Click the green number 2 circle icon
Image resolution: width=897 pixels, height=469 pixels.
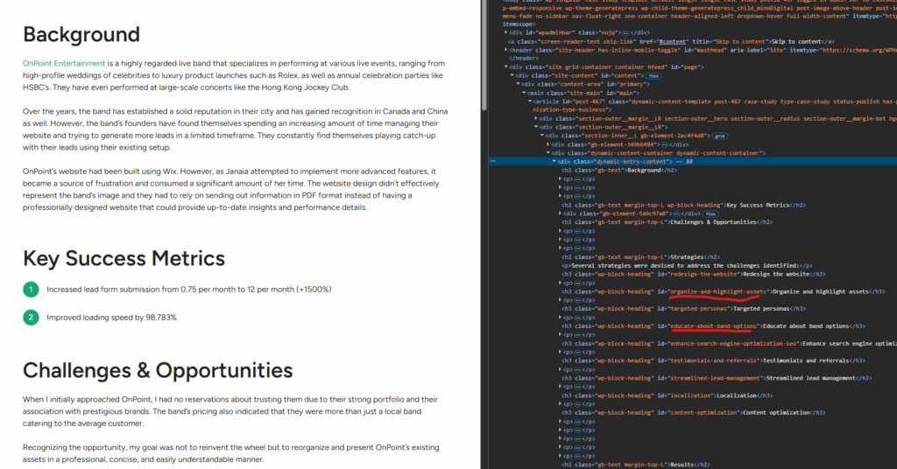click(x=32, y=318)
